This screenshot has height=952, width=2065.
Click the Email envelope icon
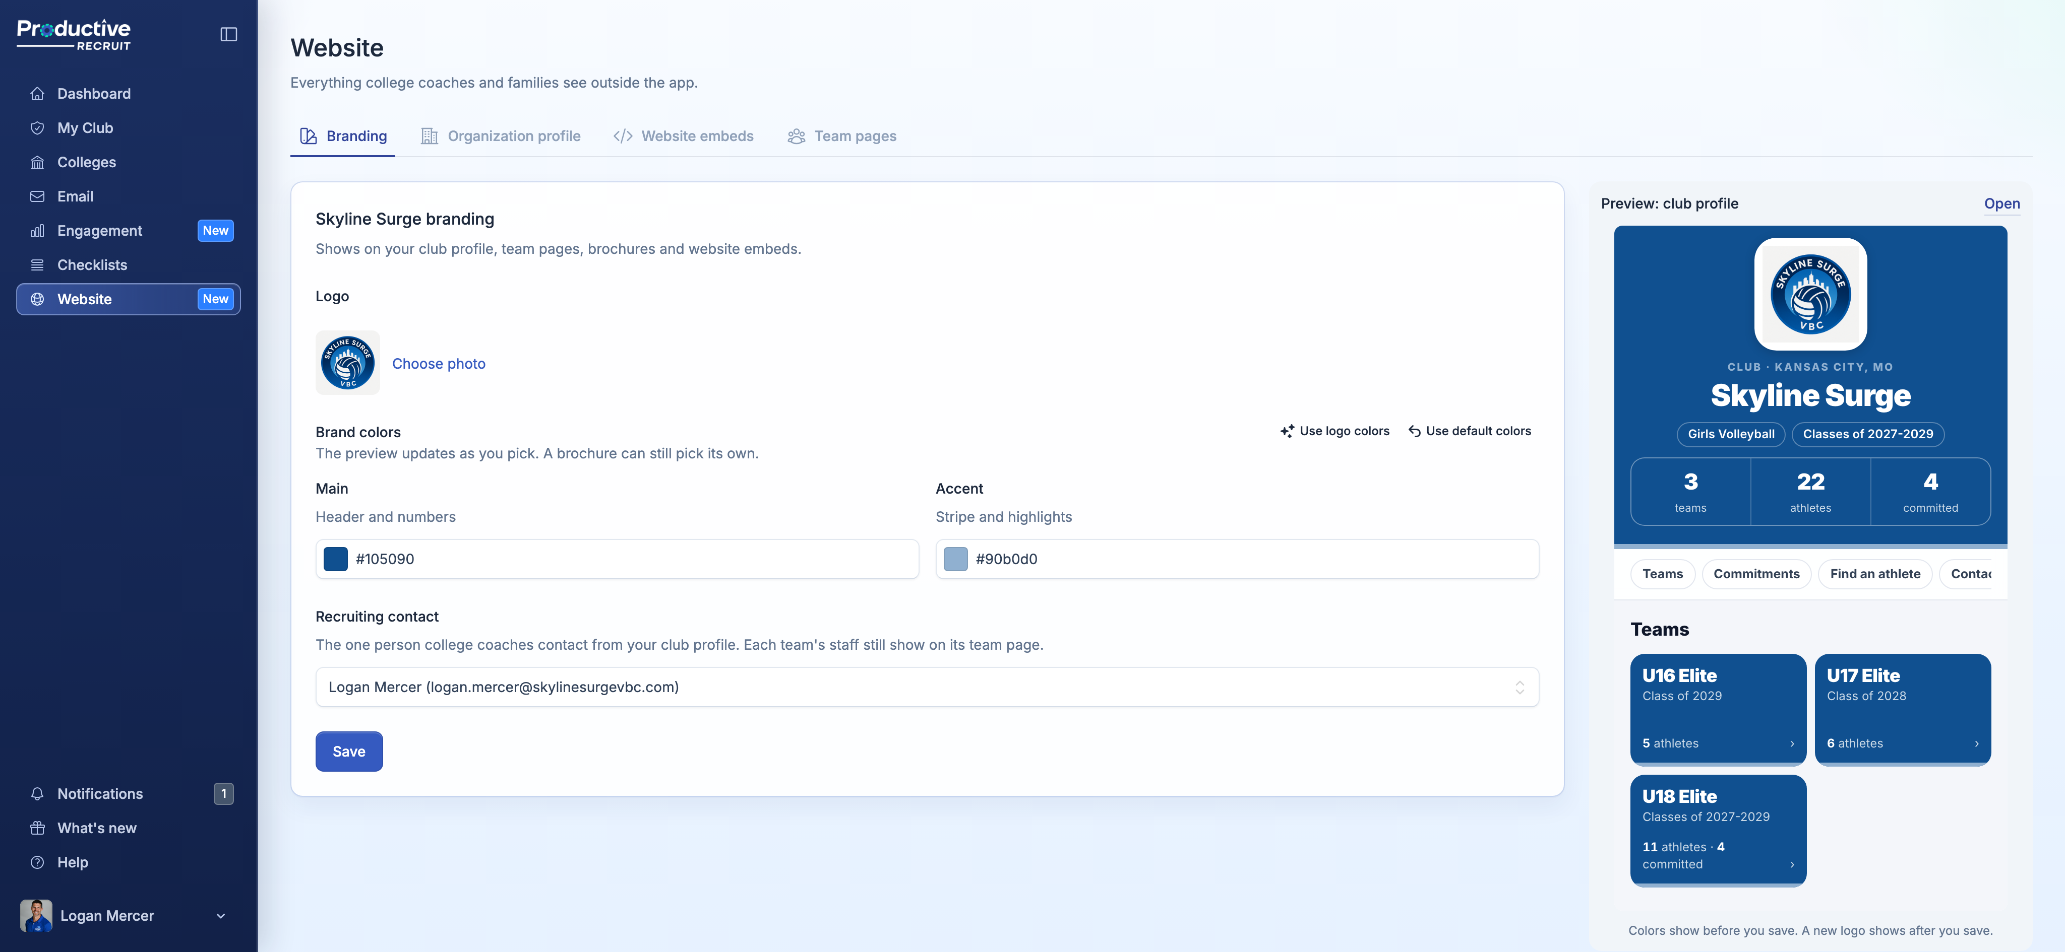(37, 197)
